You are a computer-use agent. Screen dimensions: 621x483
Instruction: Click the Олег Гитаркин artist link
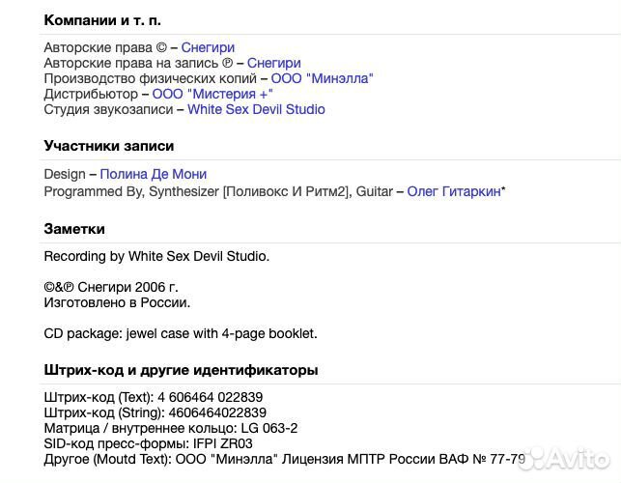click(x=454, y=191)
